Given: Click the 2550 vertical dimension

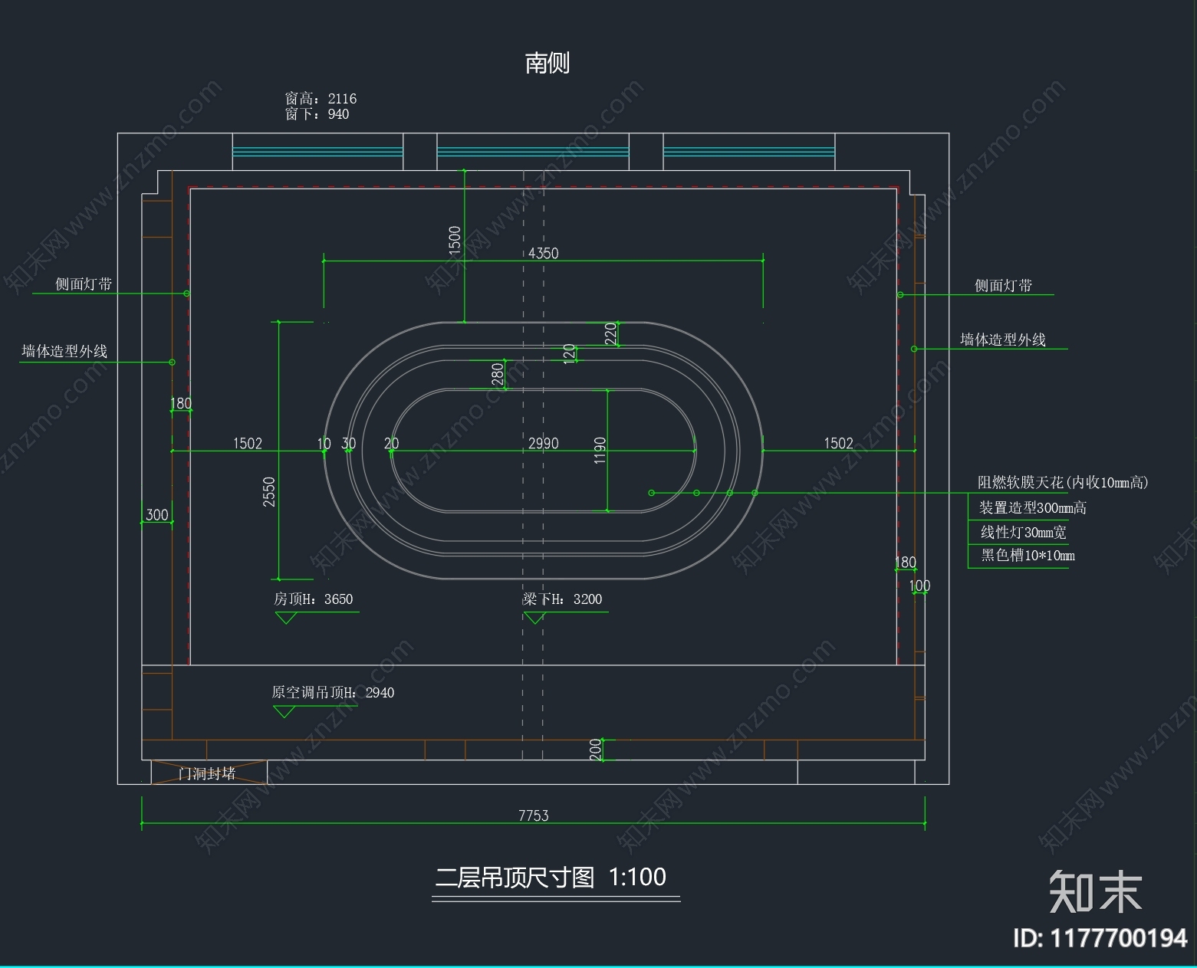Looking at the screenshot, I should pyautogui.click(x=269, y=491).
